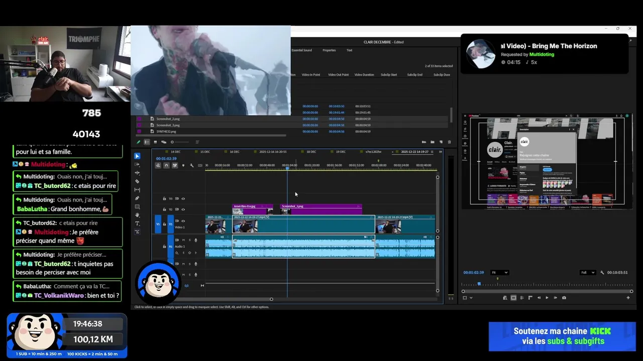Click the caption track options icon in timeline header
Image resolution: width=643 pixels, height=361 pixels.
pyautogui.click(x=200, y=165)
